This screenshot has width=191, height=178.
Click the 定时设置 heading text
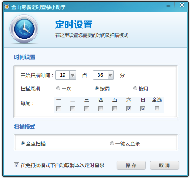click(x=74, y=25)
